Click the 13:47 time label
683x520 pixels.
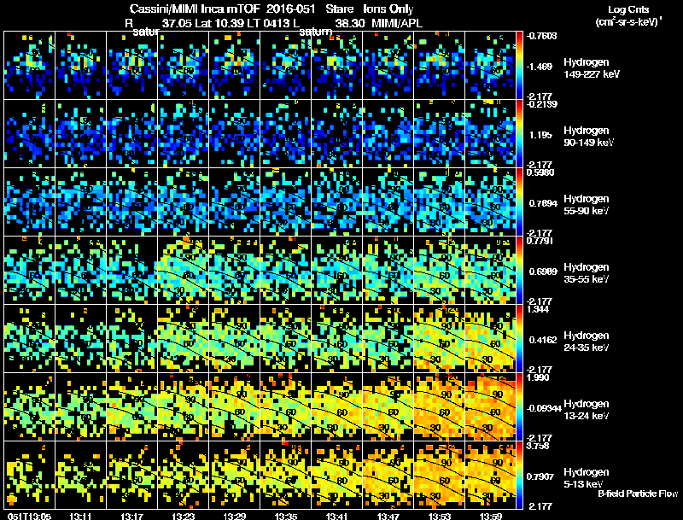click(388, 516)
